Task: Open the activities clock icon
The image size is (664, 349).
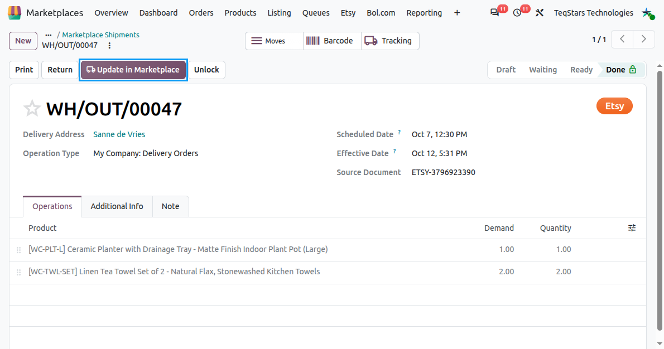Action: (517, 13)
